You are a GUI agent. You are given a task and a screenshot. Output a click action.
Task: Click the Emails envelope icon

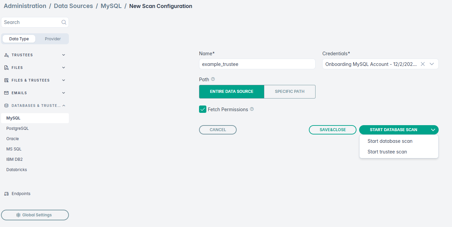[x=6, y=93]
